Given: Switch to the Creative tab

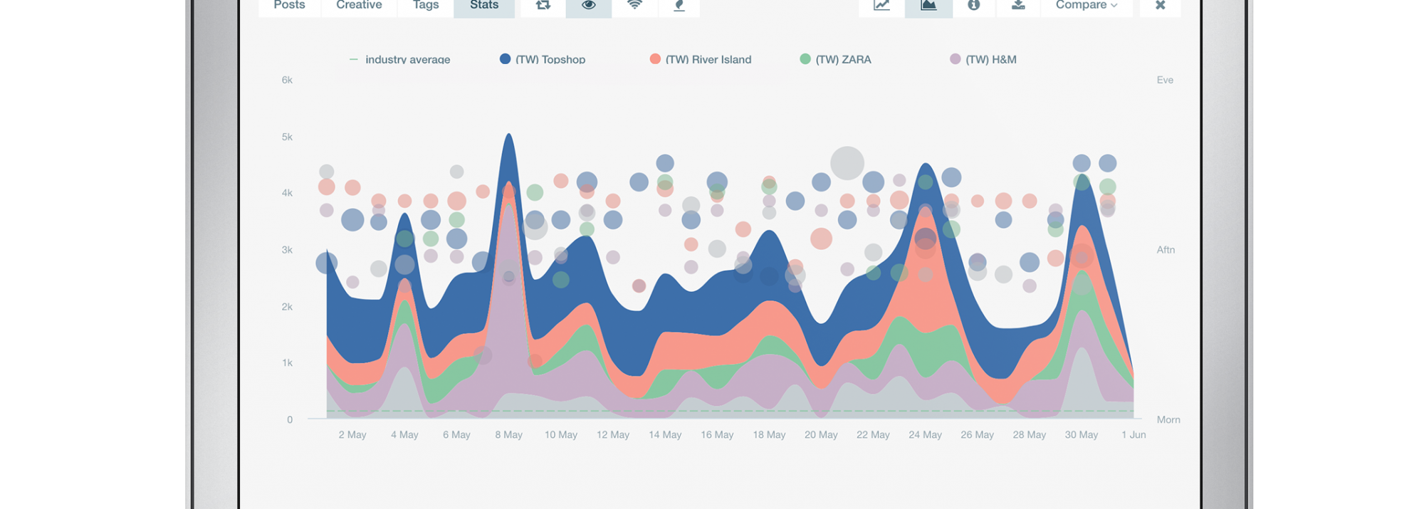Looking at the screenshot, I should pyautogui.click(x=359, y=6).
